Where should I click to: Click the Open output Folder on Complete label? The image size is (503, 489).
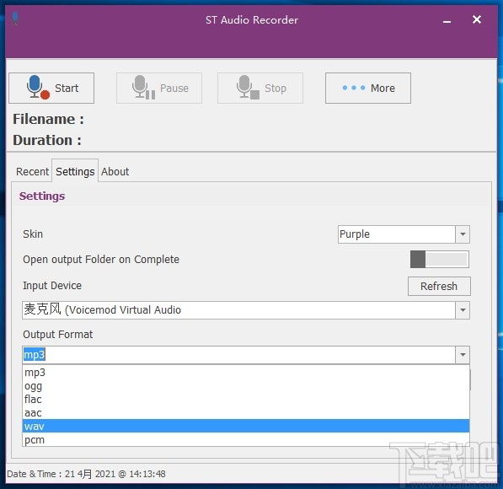point(101,260)
